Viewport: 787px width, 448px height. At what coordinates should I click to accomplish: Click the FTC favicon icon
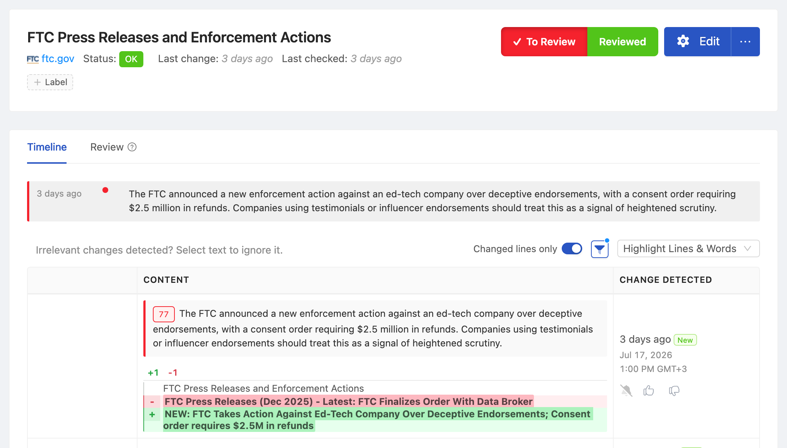(x=33, y=59)
